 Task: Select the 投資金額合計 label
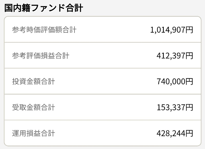tap(34, 81)
